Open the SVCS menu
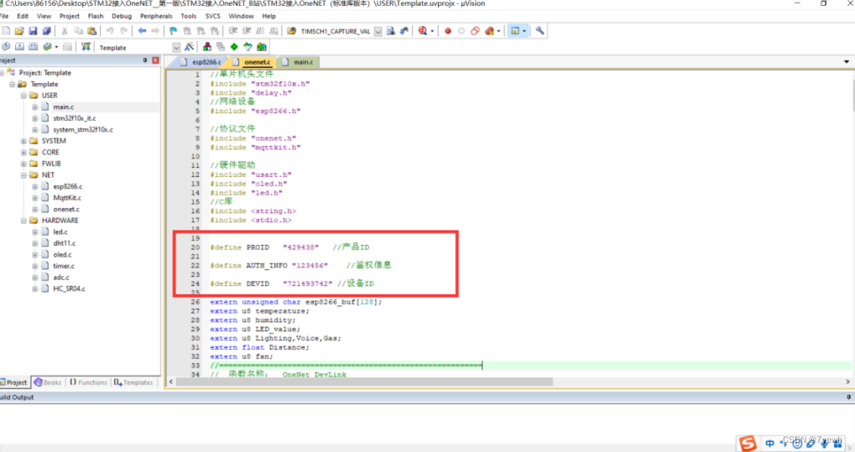The height and width of the screenshot is (452, 855). point(212,17)
